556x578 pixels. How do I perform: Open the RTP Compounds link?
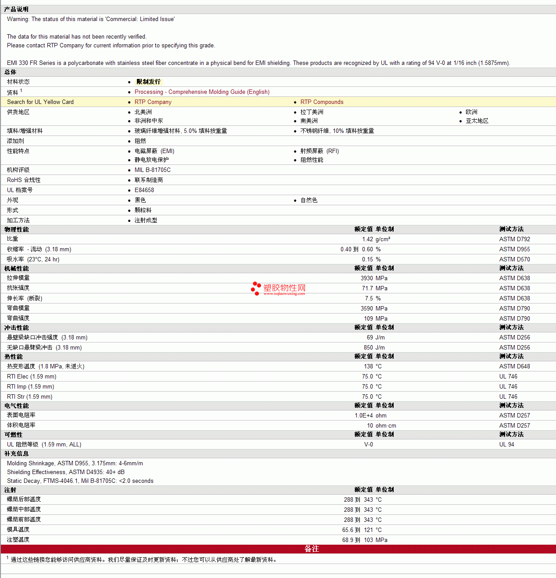tap(322, 102)
